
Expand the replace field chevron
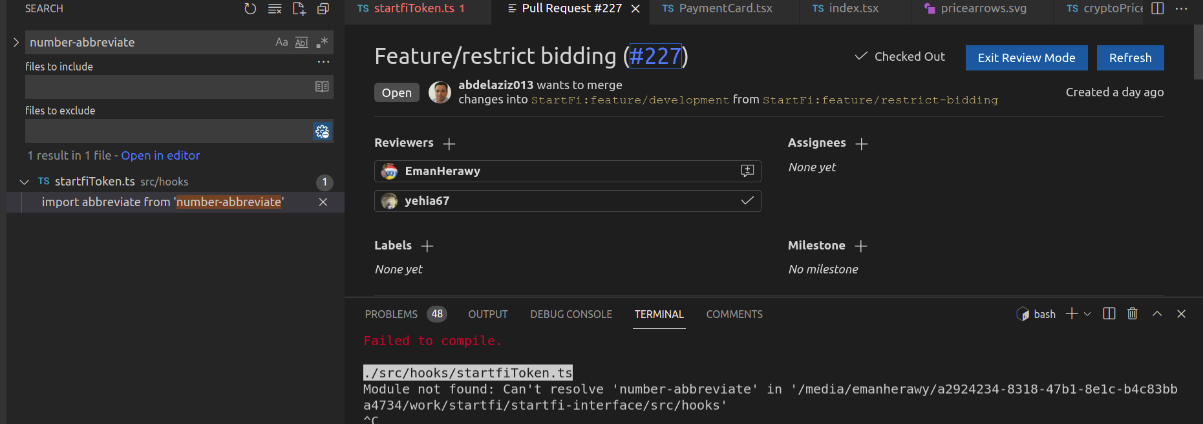click(16, 42)
